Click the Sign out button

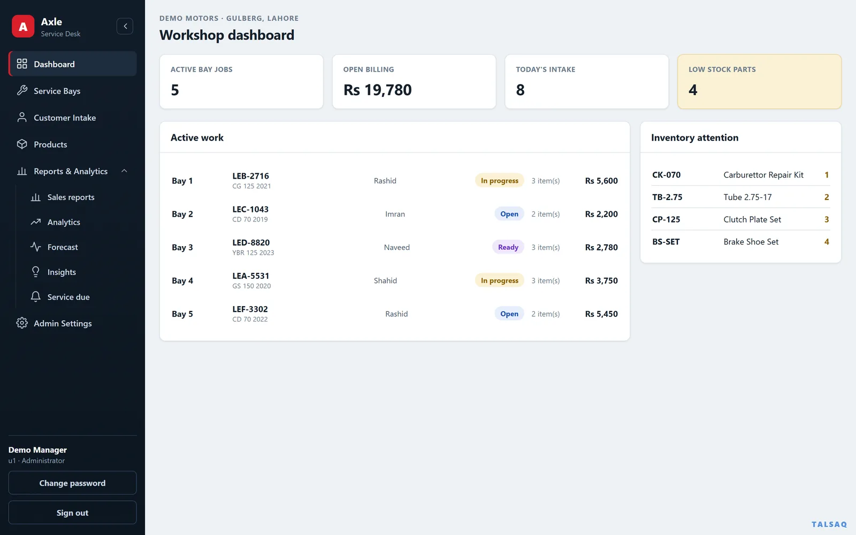[73, 513]
